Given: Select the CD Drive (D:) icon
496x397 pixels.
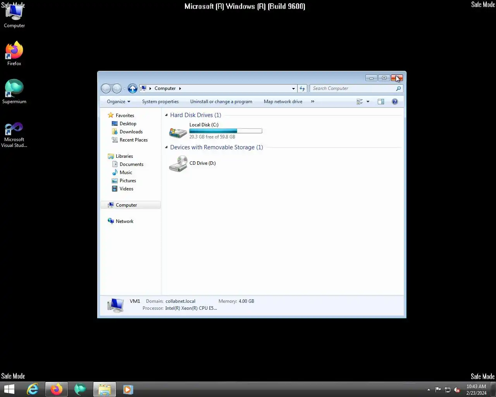Looking at the screenshot, I should (178, 164).
